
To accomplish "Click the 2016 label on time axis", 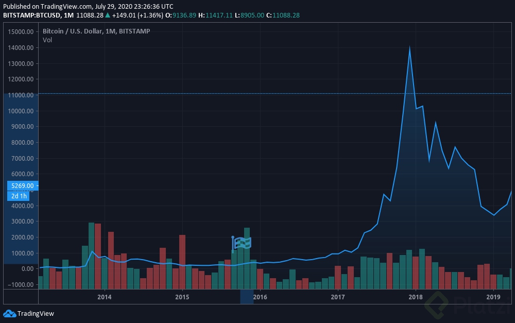I will coord(260,297).
